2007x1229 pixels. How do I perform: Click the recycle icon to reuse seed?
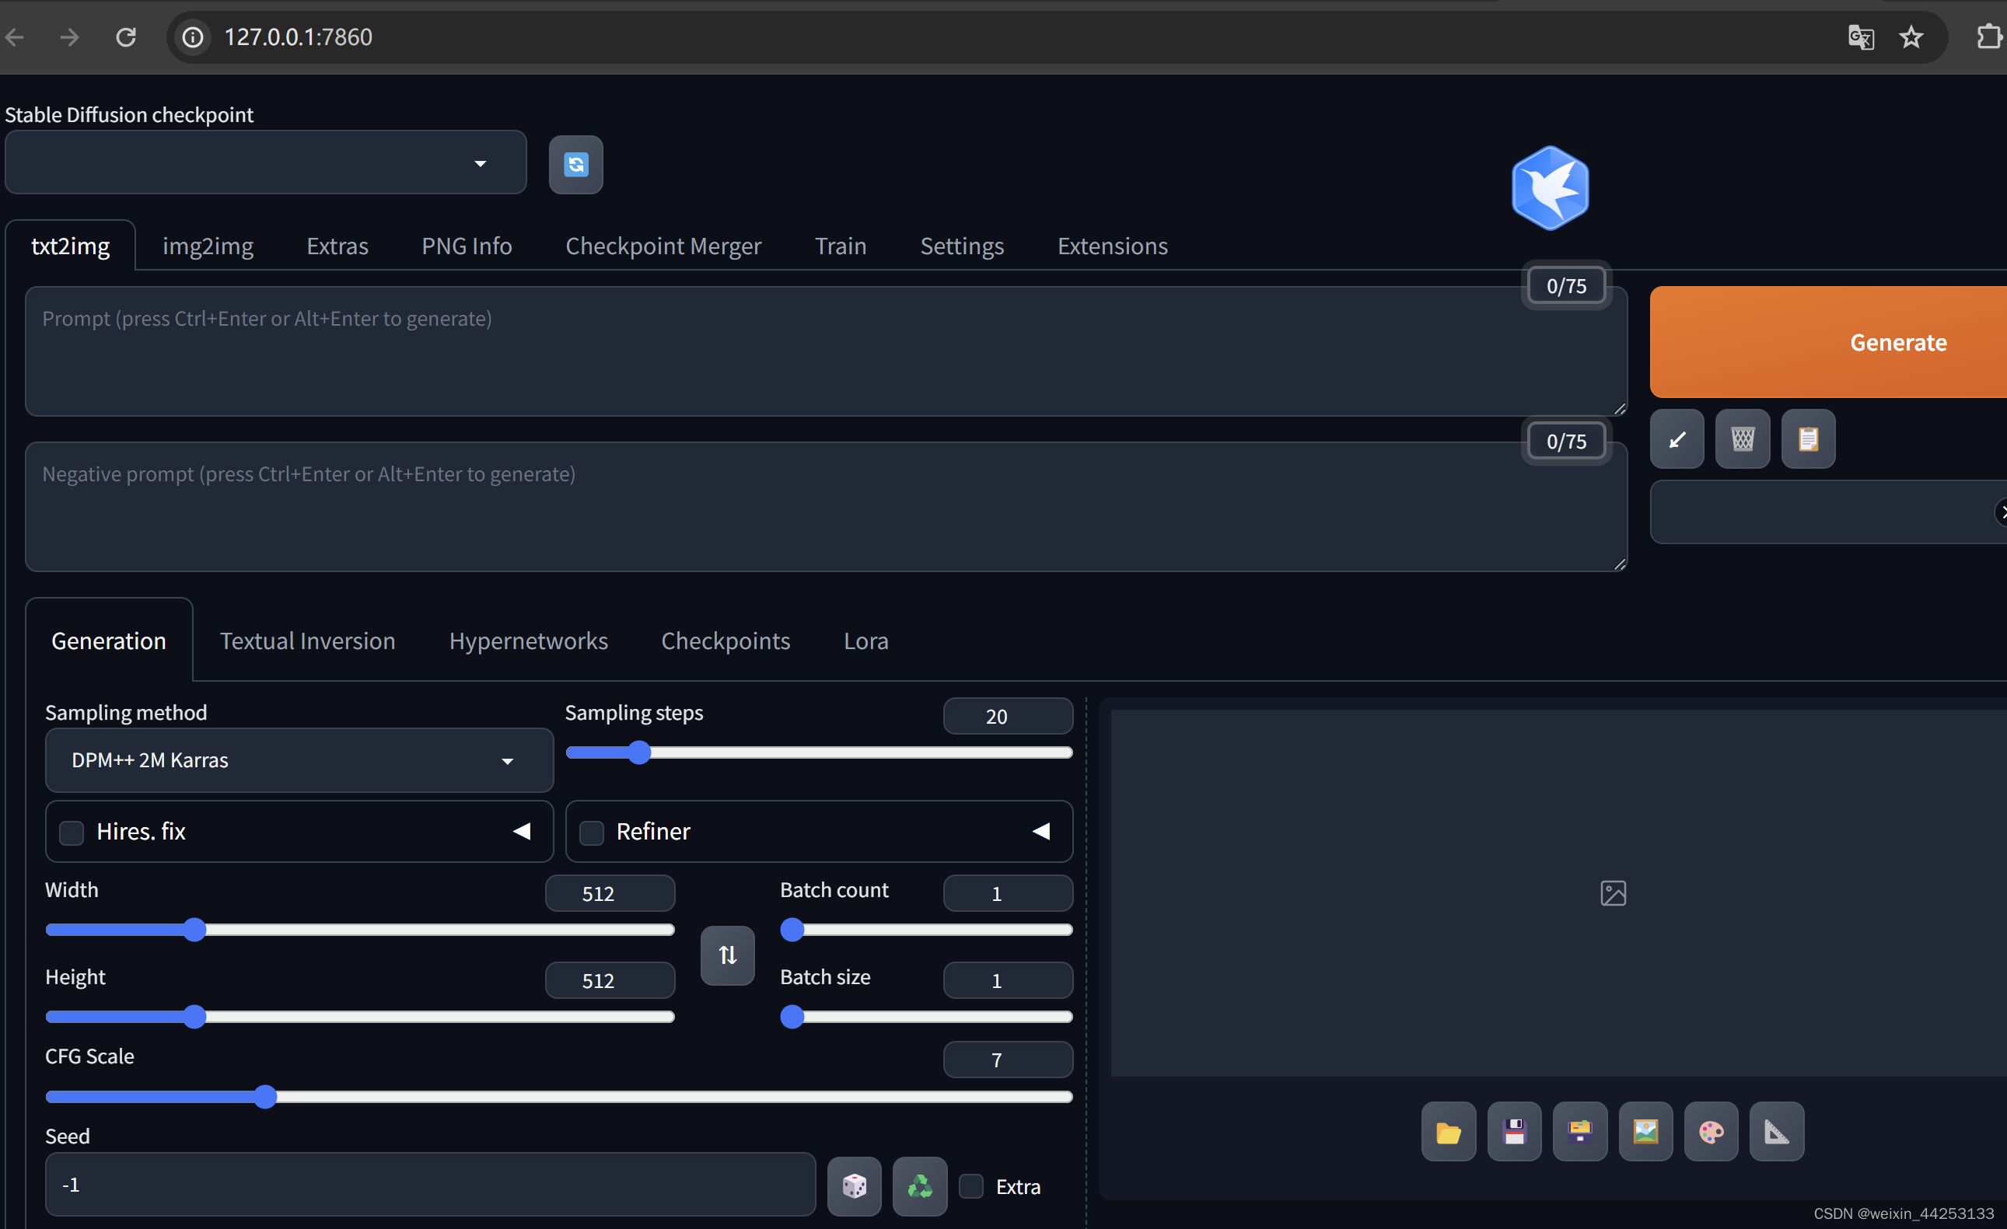tap(920, 1185)
